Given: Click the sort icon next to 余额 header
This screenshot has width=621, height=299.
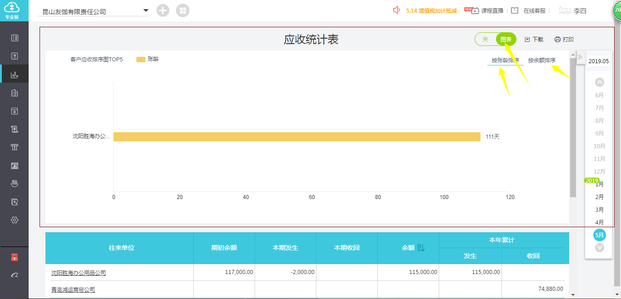Looking at the screenshot, I should [x=421, y=248].
